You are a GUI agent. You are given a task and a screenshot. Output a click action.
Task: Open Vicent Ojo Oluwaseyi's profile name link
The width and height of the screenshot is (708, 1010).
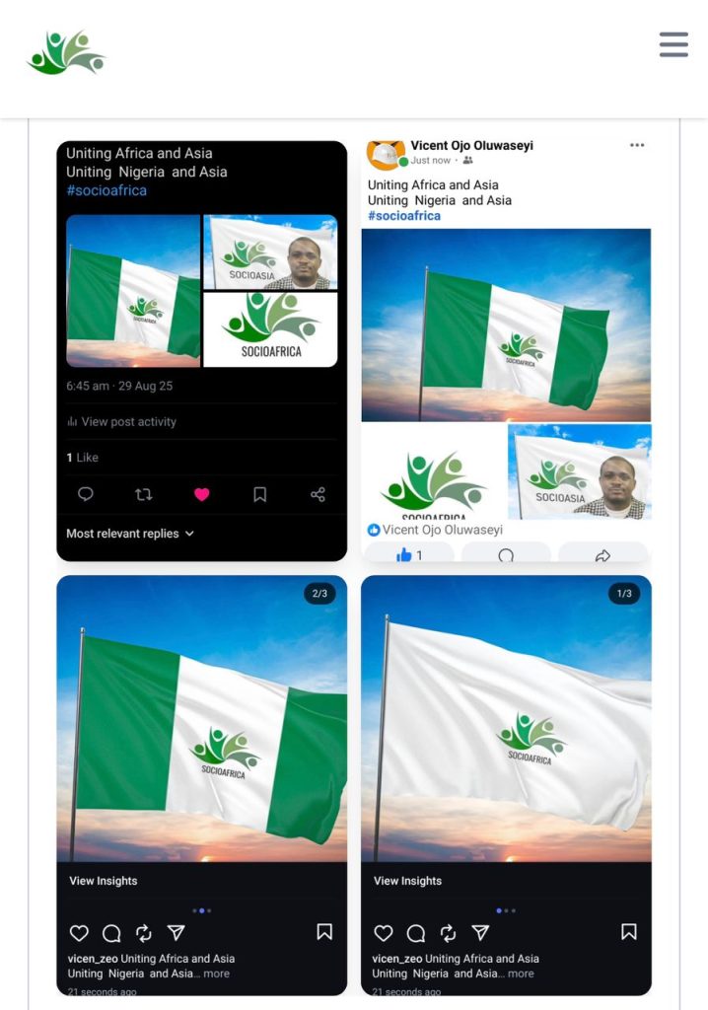(x=471, y=145)
